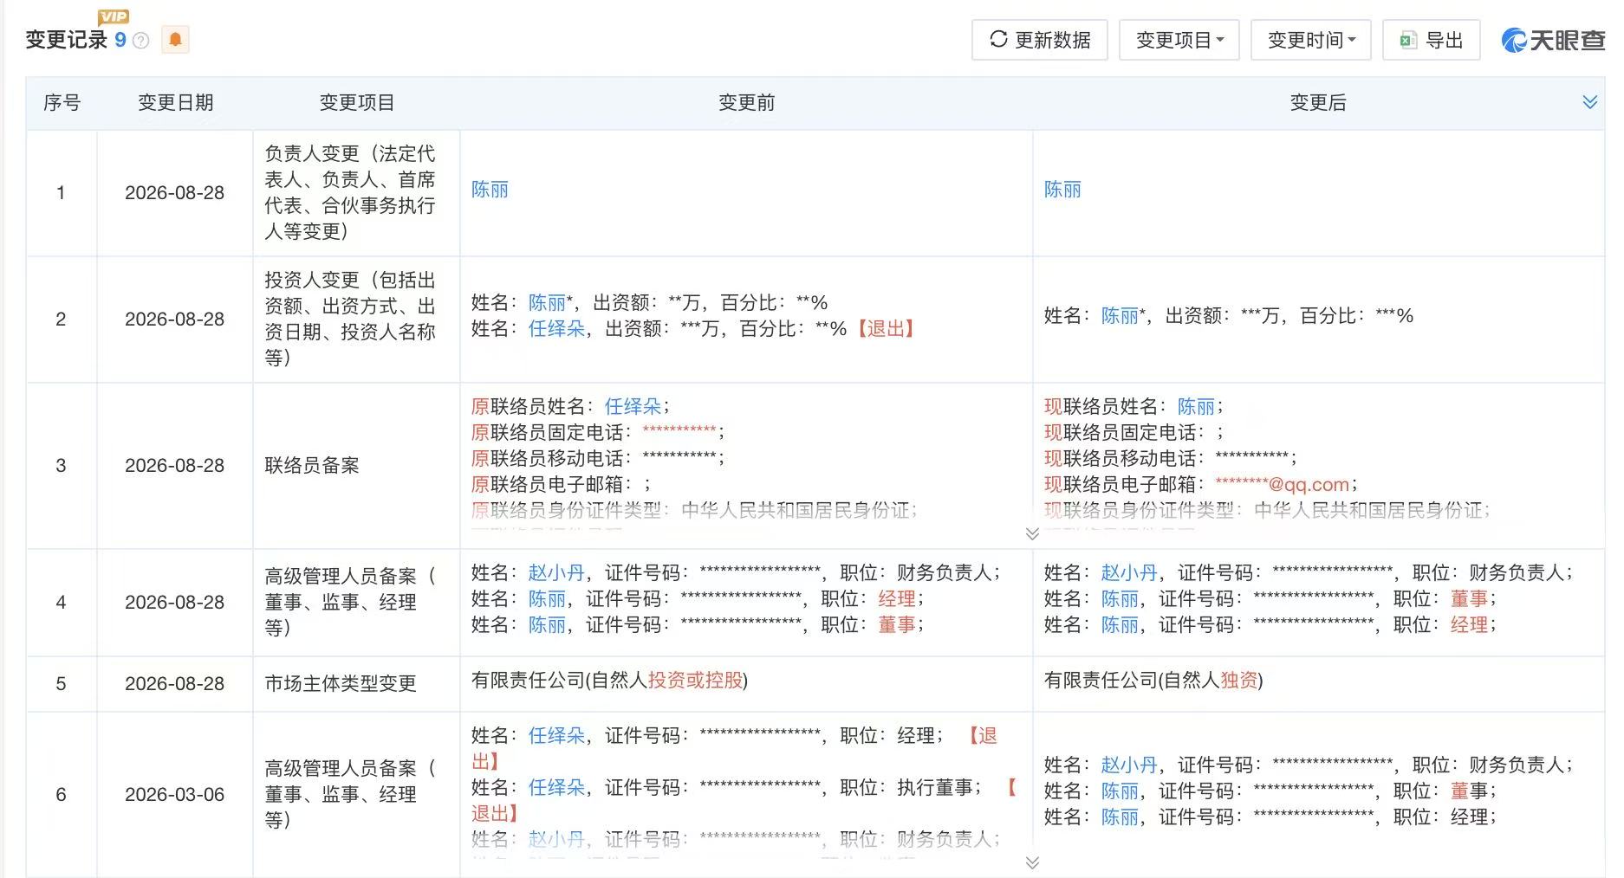1624x878 pixels.
Task: Open 赵小丹 link in row 4 变更后
Action: [x=1129, y=572]
